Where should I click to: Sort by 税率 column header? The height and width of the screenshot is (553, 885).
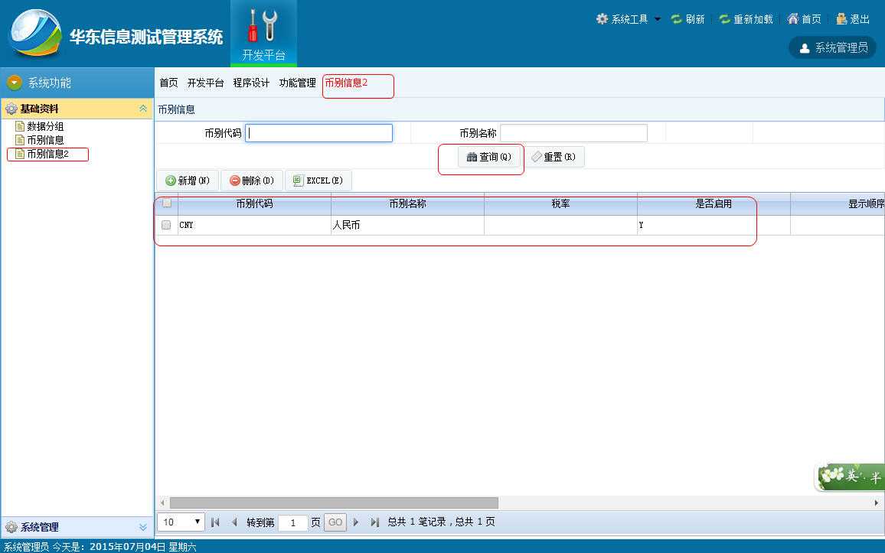coord(560,203)
